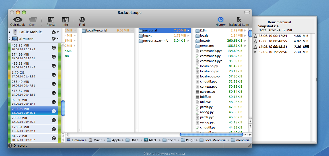Expand the templates folder arrow

pyautogui.click(x=246, y=46)
